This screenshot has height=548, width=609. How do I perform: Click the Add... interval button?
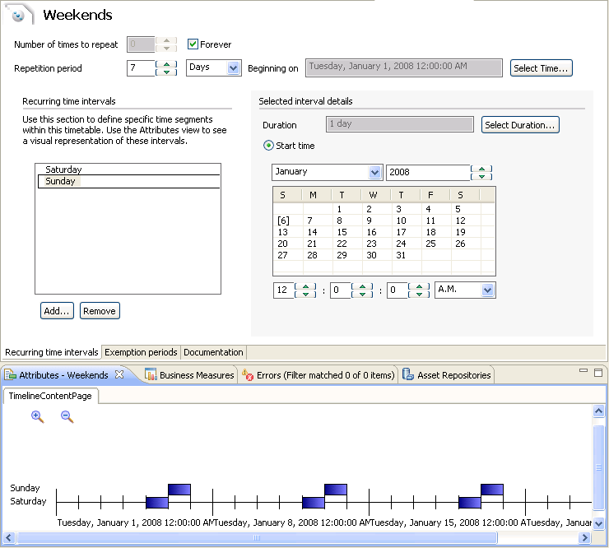click(x=57, y=311)
